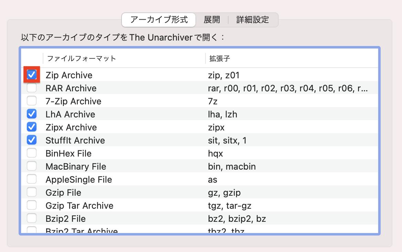This screenshot has width=402, height=252.
Task: Click the Gzip Tar Archive label
Action: pyautogui.click(x=80, y=206)
